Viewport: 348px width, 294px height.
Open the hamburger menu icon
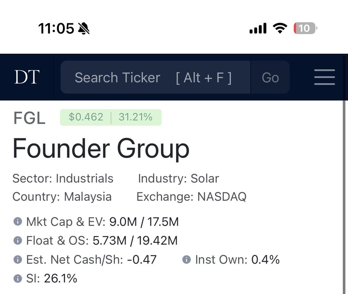[325, 77]
